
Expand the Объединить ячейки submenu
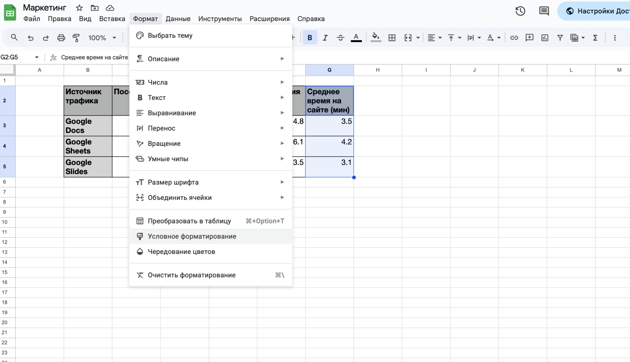pyautogui.click(x=211, y=198)
